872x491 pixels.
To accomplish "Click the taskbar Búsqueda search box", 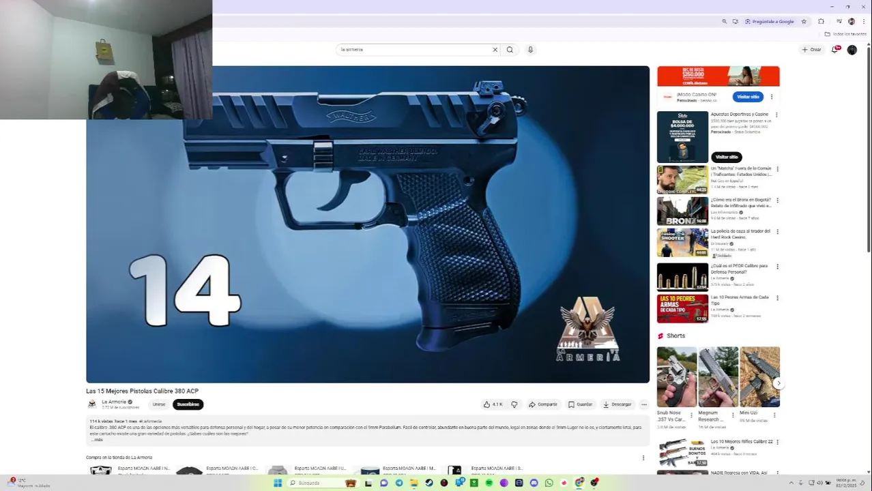I will tap(323, 483).
